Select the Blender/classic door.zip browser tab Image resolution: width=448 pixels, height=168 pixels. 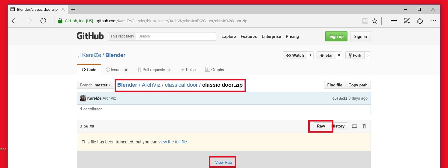coord(38,9)
